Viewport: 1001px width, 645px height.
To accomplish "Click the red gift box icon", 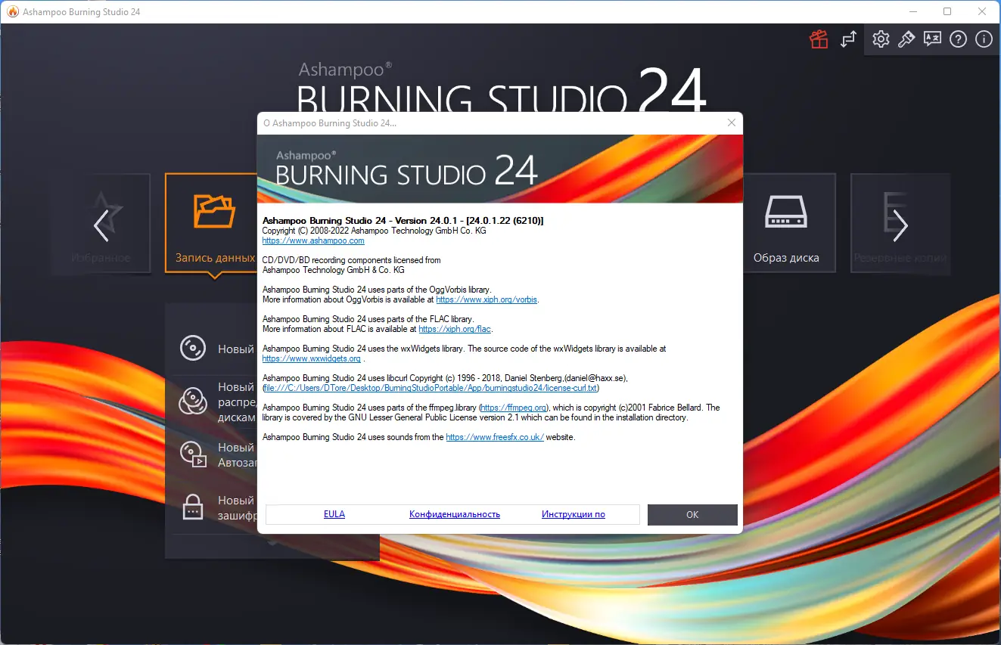I will click(819, 39).
